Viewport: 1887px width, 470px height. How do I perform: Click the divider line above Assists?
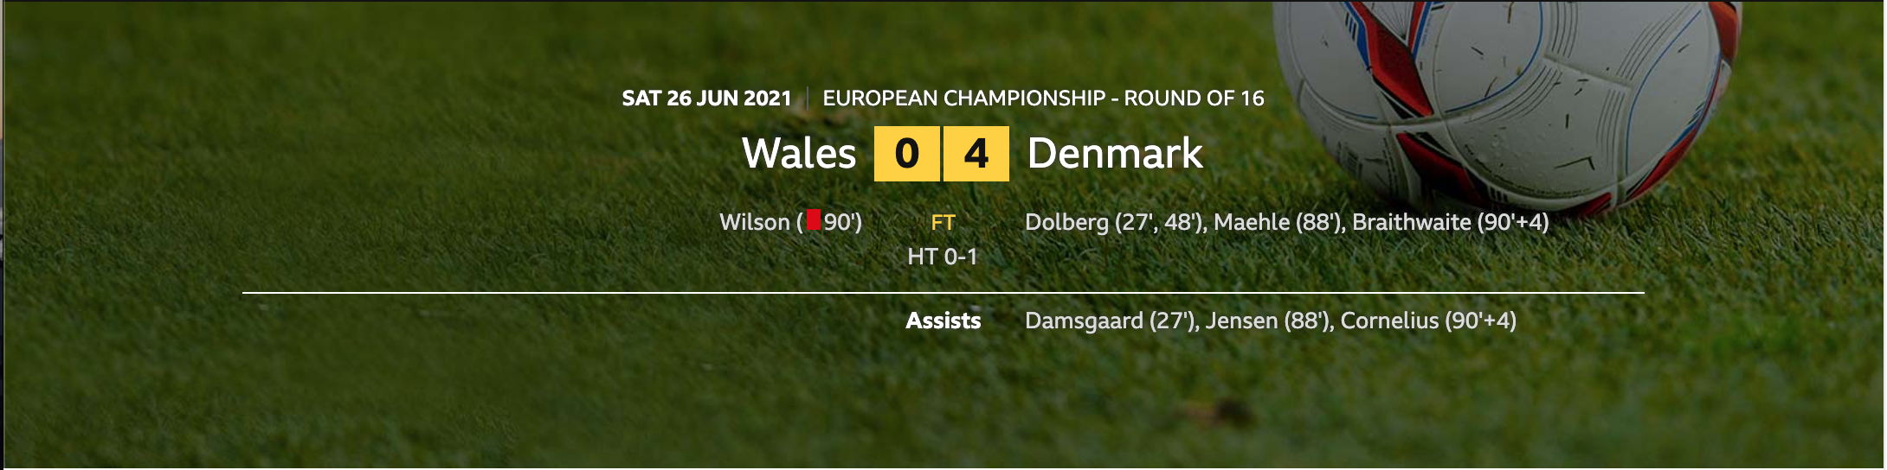(943, 293)
